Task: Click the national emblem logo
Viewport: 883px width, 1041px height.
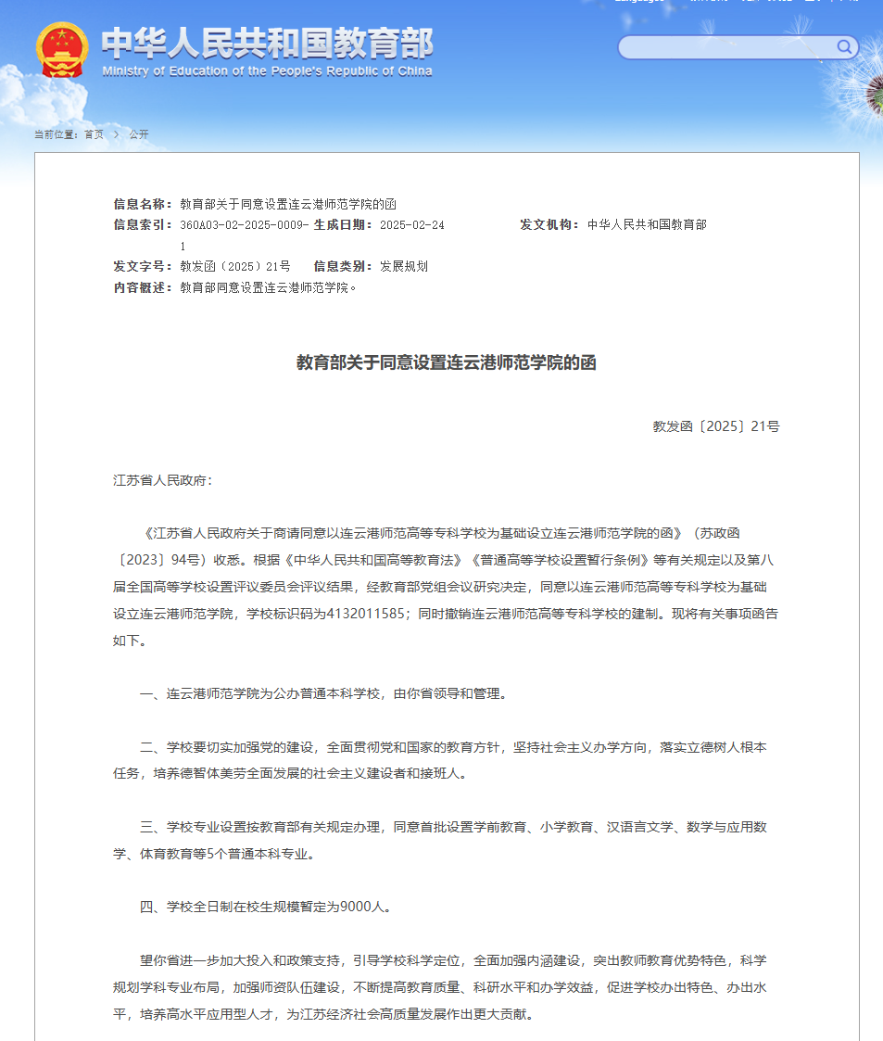Action: click(62, 50)
